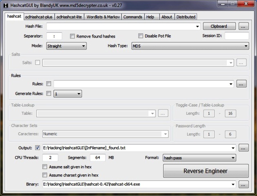The image size is (257, 196).
Task: Click the Reverse Engineer button
Action: pyautogui.click(x=206, y=171)
